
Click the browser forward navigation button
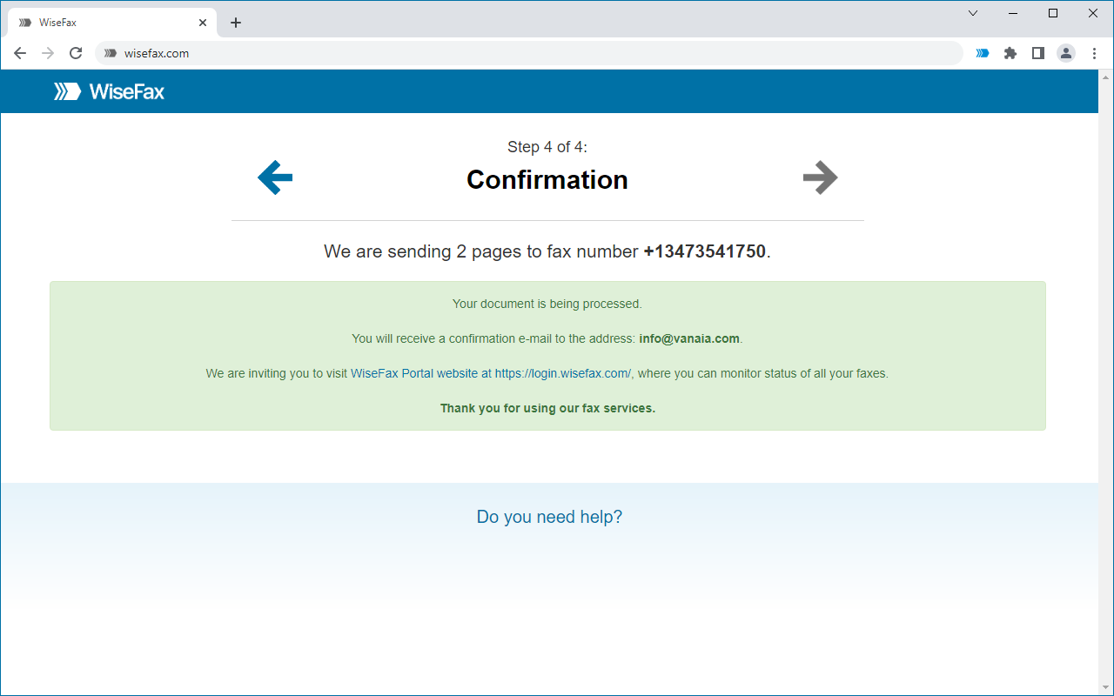(x=48, y=53)
